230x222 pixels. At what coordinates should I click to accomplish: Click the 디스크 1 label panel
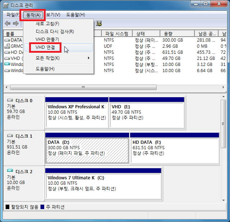pyautogui.click(x=24, y=148)
